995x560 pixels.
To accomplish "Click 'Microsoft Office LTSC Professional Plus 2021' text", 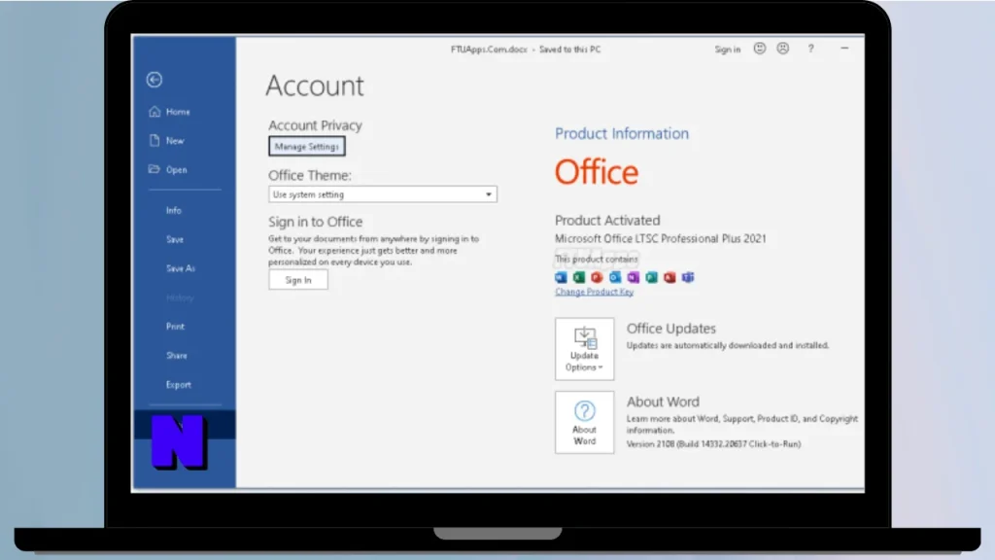I will (x=661, y=239).
